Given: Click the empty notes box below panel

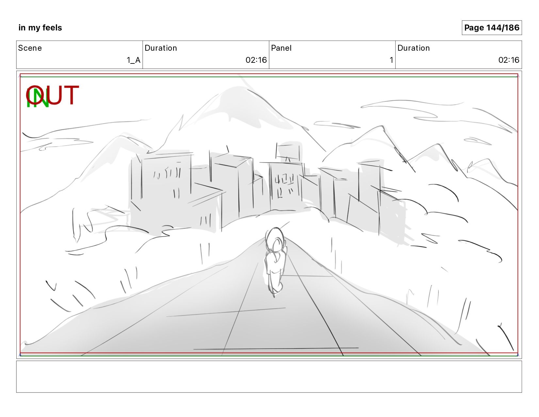Looking at the screenshot, I should (269, 376).
